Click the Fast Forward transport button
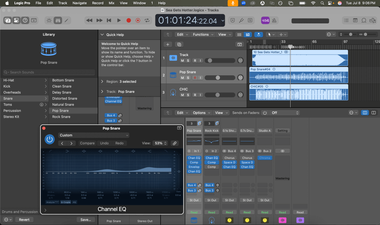Viewport: 380px width, 225px height. [99, 20]
